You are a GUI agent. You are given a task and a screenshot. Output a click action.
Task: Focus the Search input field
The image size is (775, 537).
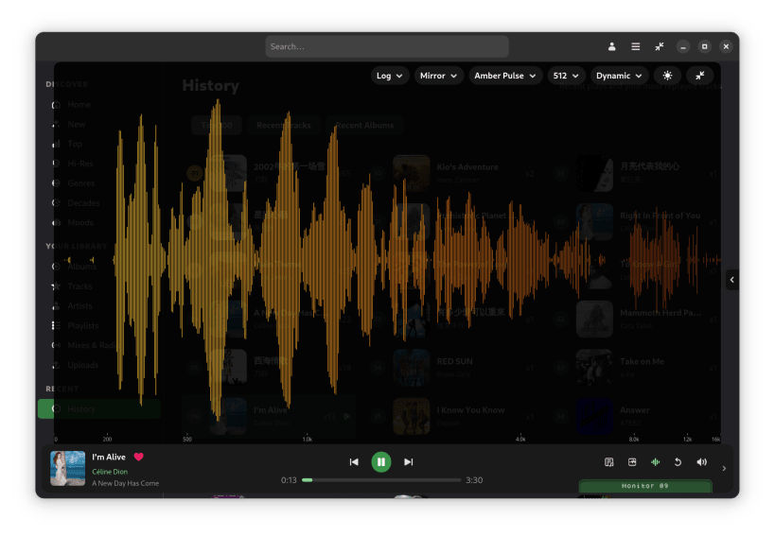[x=387, y=46]
